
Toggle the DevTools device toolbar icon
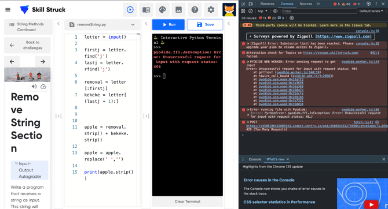tap(251, 3)
